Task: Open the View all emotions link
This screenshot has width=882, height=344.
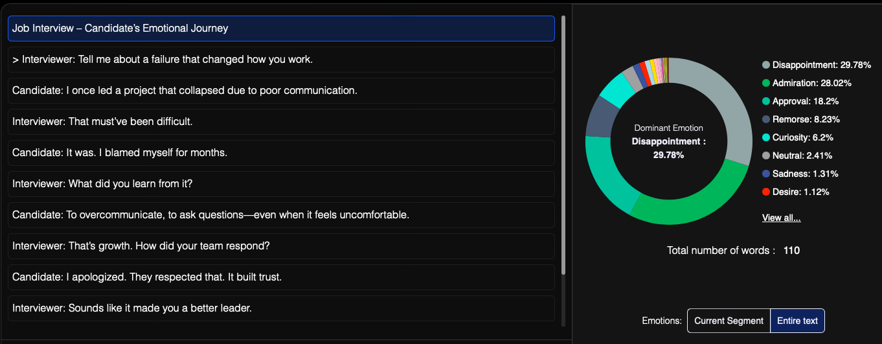Action: click(781, 218)
